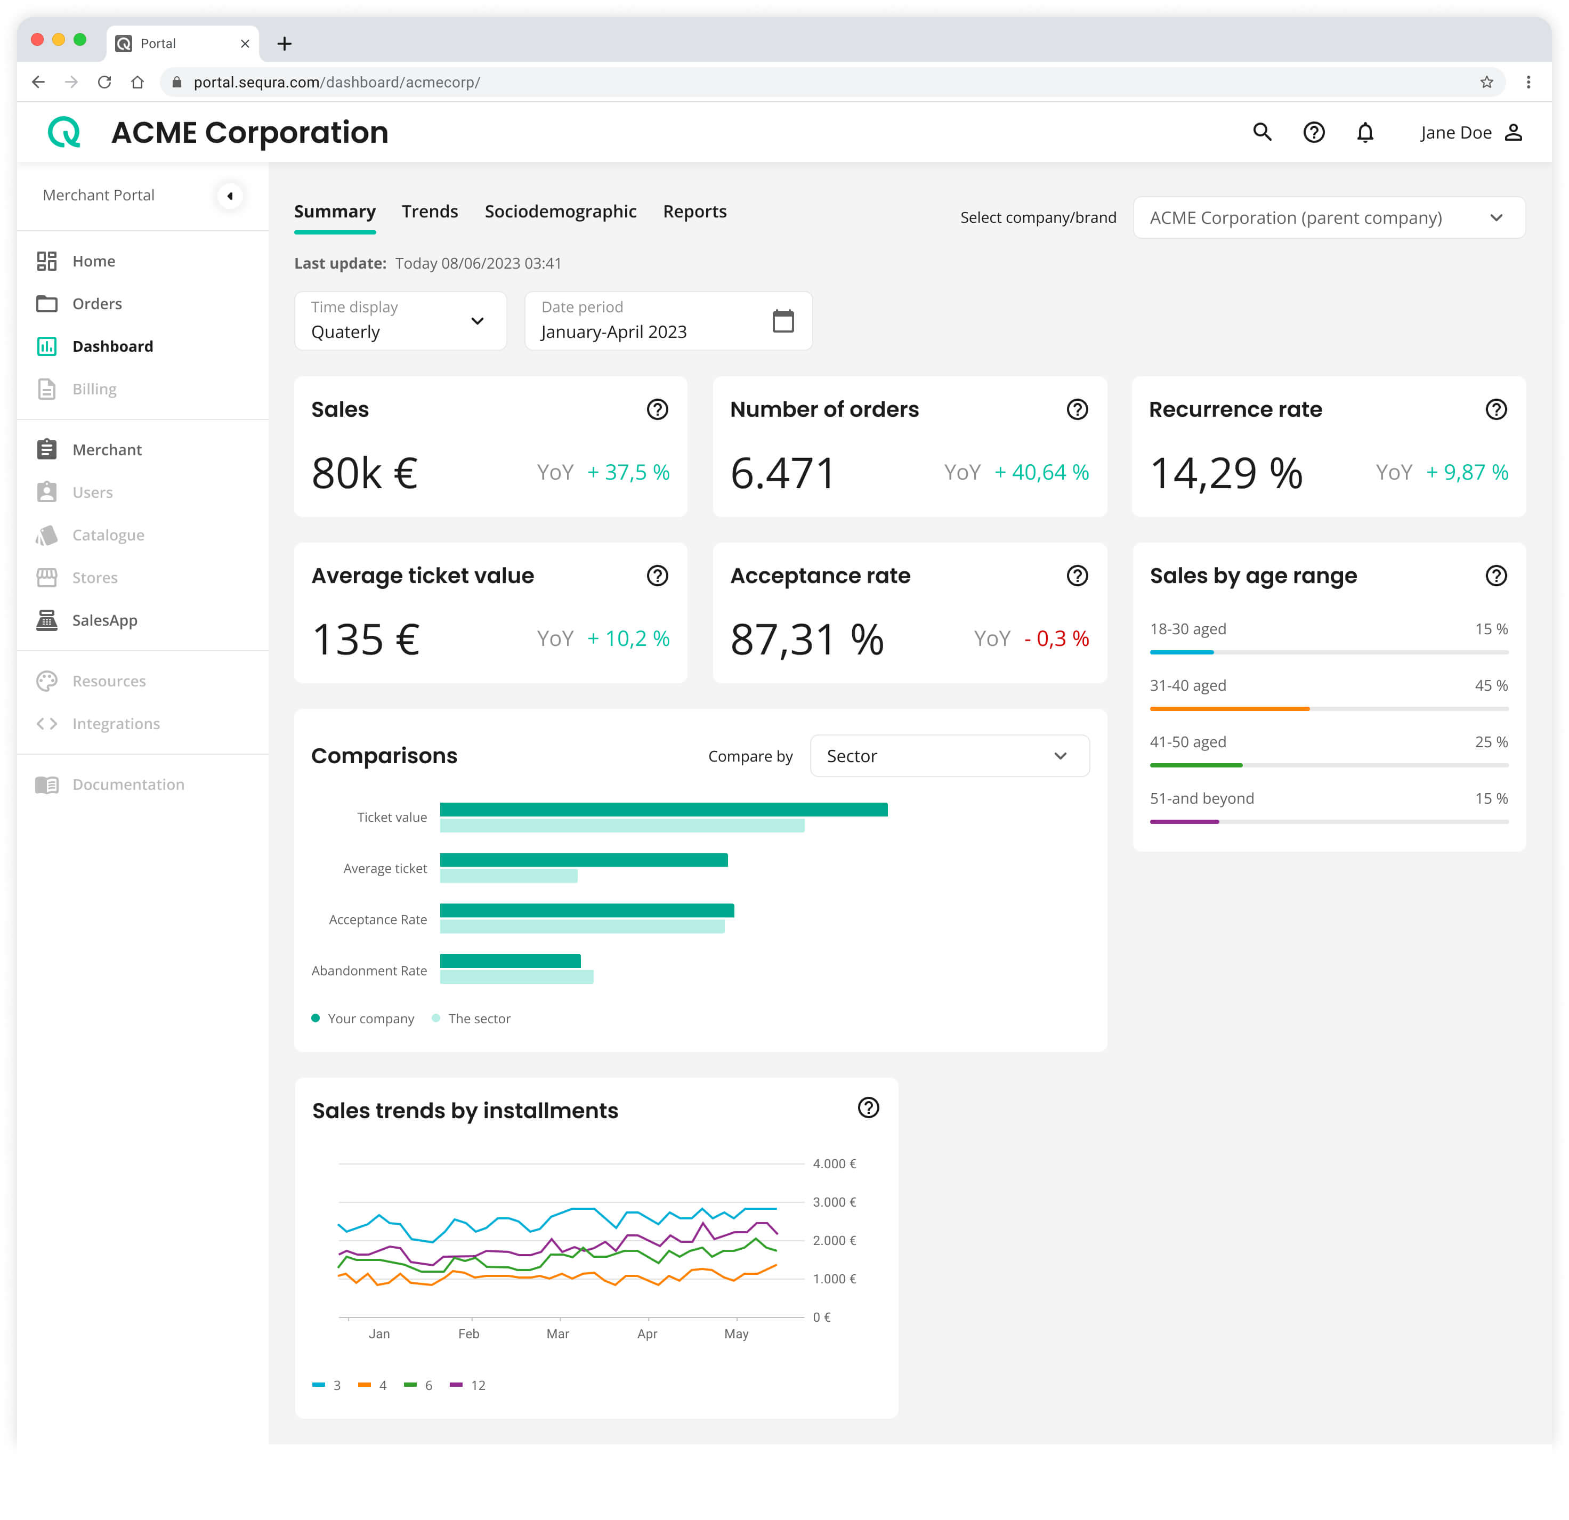Open calendar icon in Date period field

click(x=782, y=321)
